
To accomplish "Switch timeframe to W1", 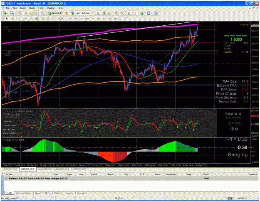I will pyautogui.click(x=110, y=19).
